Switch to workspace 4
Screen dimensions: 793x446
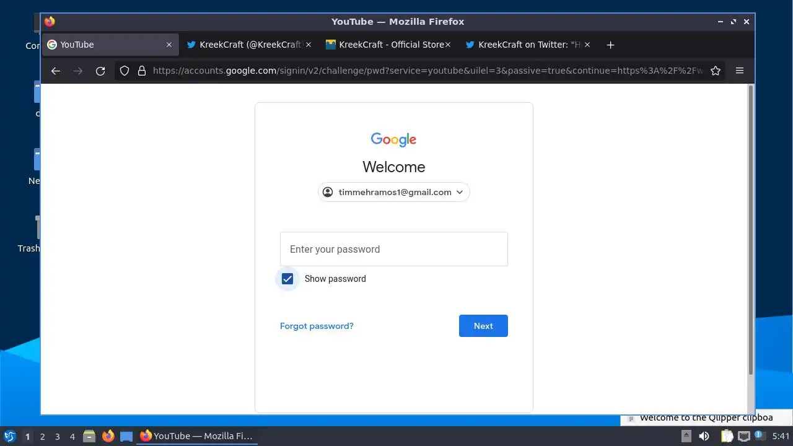(x=72, y=436)
